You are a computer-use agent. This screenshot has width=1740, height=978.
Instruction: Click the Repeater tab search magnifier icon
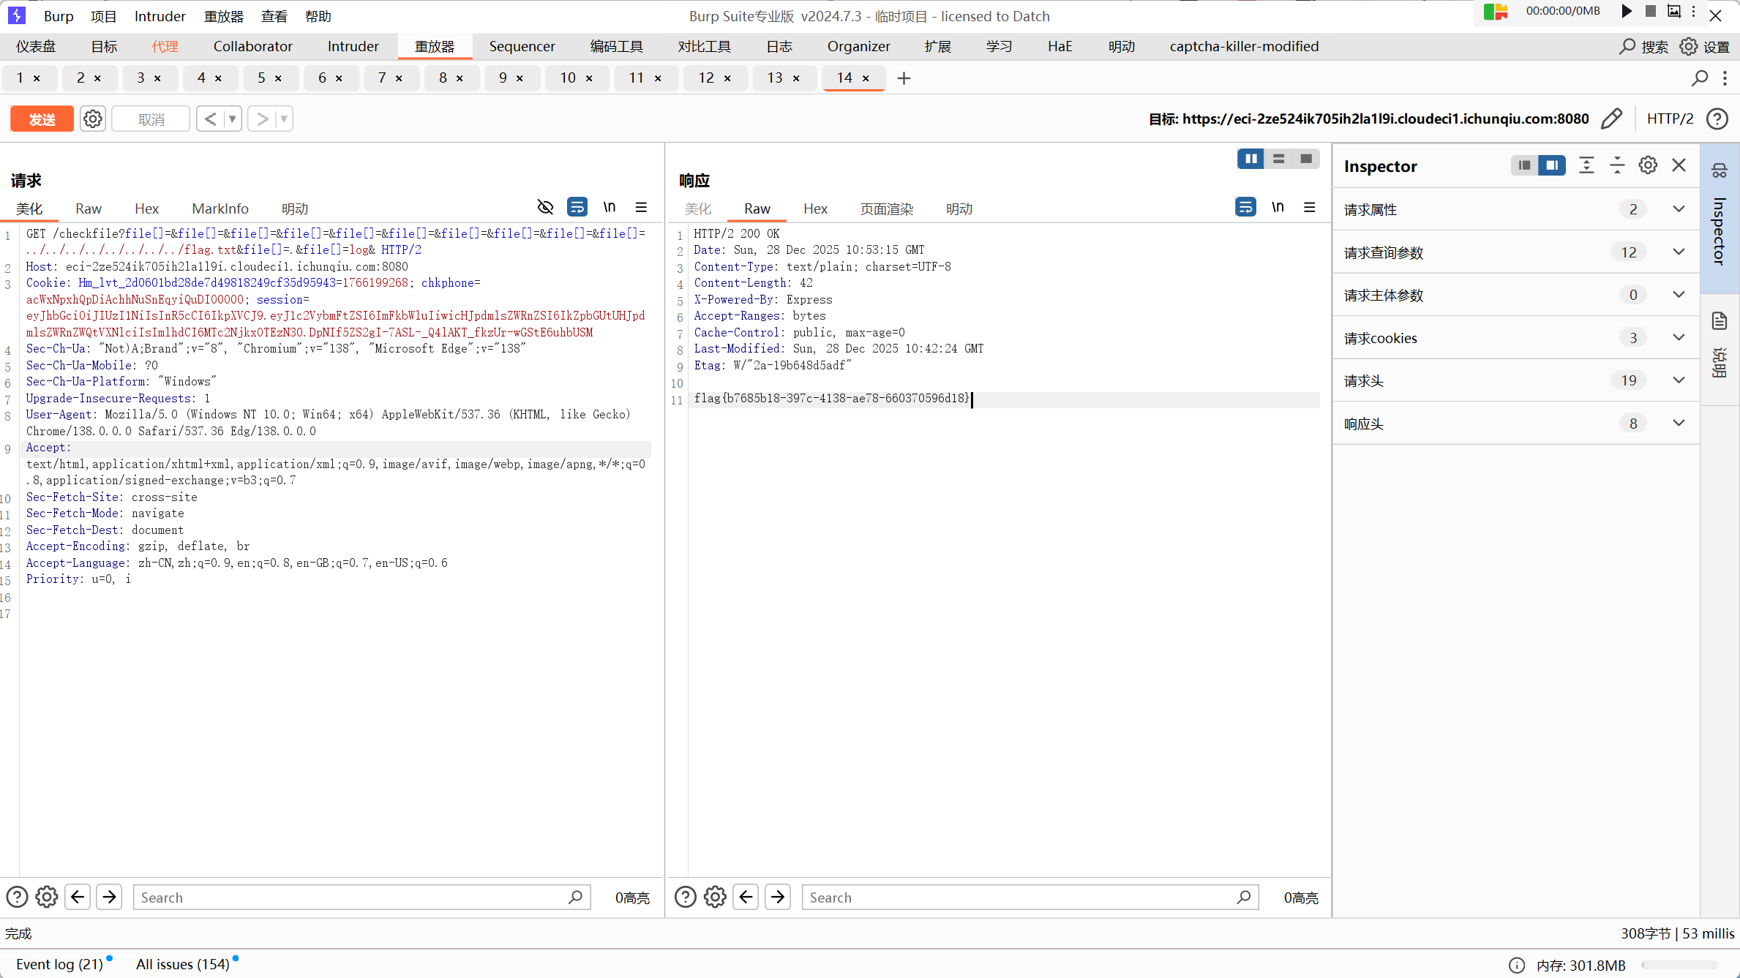[1700, 78]
